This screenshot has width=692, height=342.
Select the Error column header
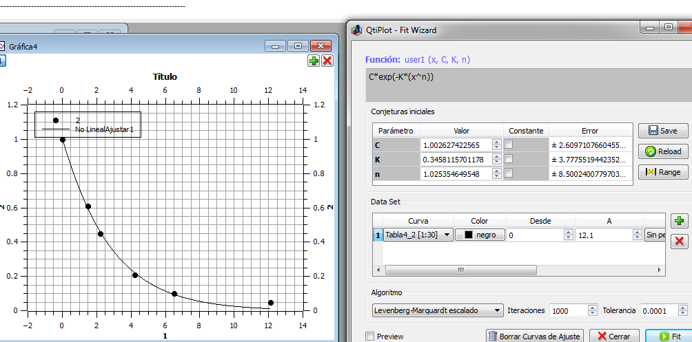tap(590, 131)
